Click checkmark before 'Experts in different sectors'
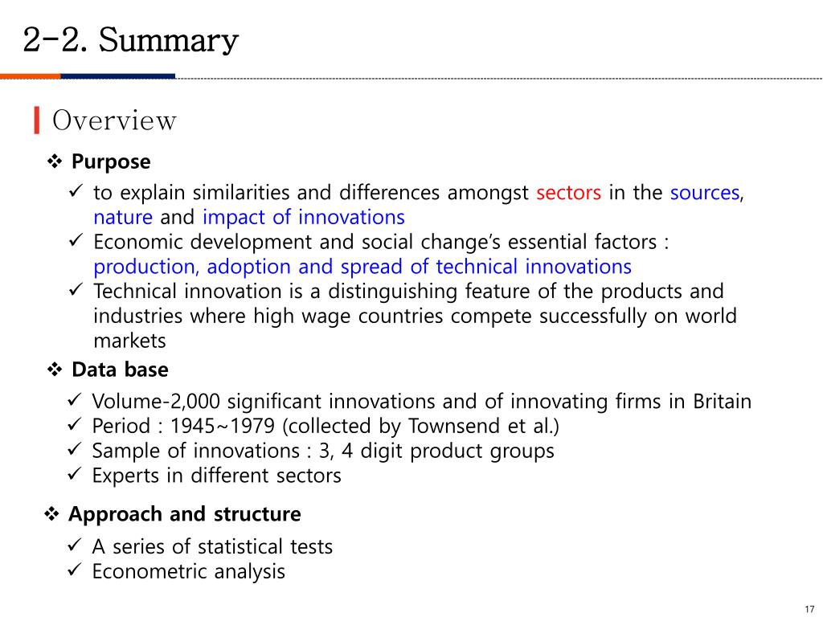The height and width of the screenshot is (617, 823). tap(75, 473)
